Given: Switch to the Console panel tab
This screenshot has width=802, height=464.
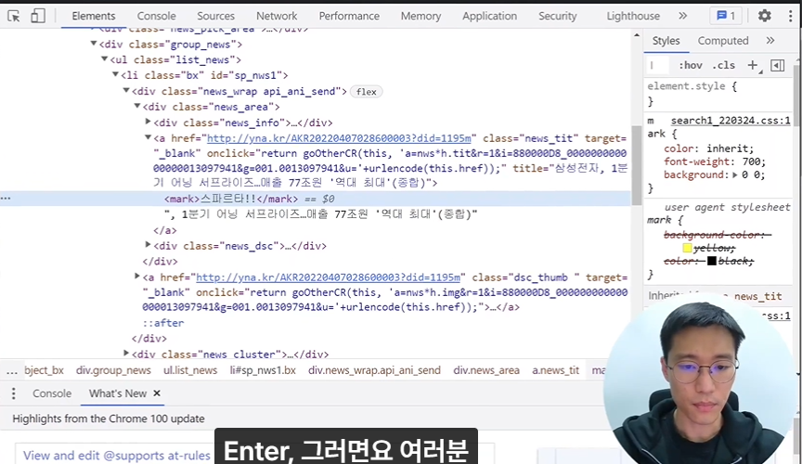Looking at the screenshot, I should point(156,16).
